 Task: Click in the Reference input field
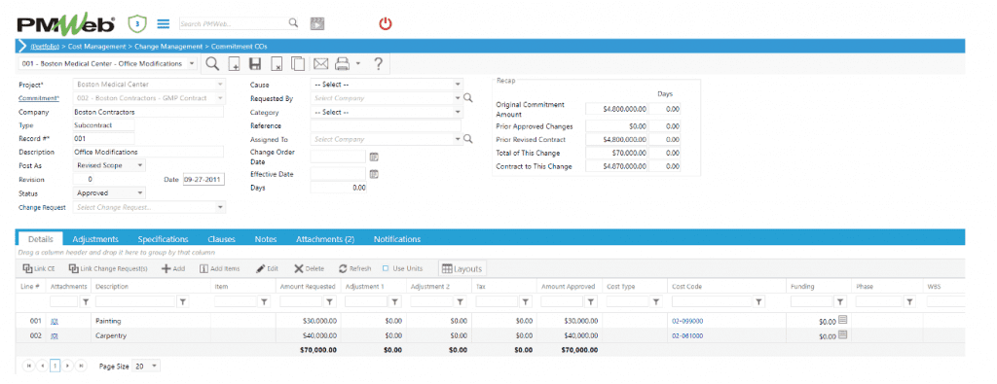[386, 125]
